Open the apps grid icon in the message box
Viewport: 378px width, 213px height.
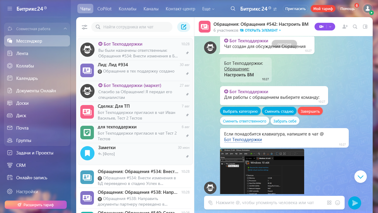(329, 203)
